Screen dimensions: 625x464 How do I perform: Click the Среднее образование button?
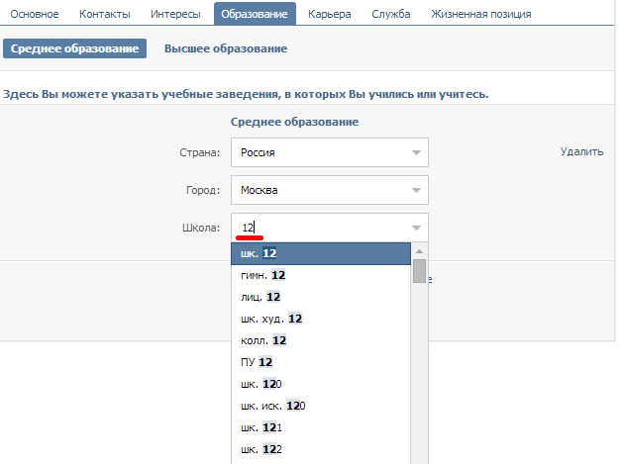(74, 48)
